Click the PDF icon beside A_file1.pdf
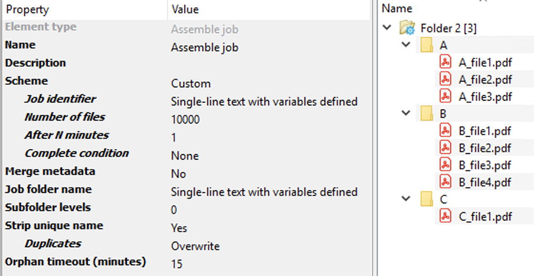Viewport: 534px width, 276px height. (445, 62)
